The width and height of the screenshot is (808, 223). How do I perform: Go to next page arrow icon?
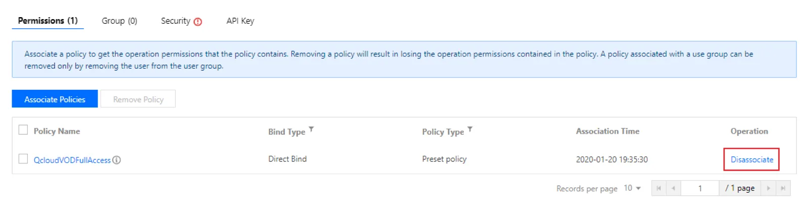[x=769, y=188]
